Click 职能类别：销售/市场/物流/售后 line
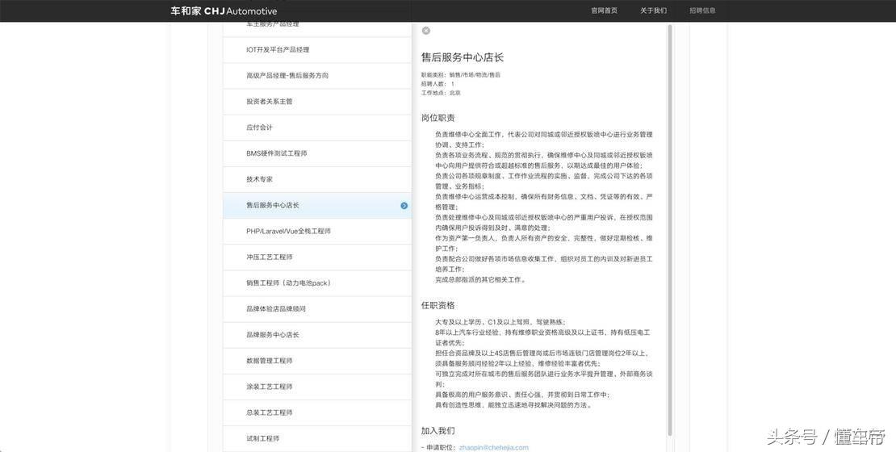This screenshot has width=896, height=452. point(461,75)
